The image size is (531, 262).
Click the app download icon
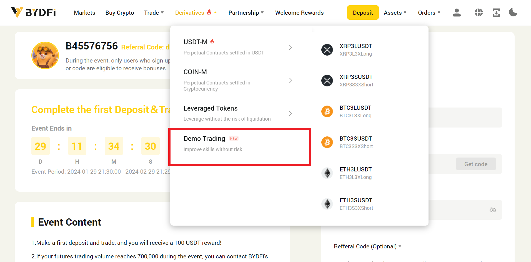point(496,13)
